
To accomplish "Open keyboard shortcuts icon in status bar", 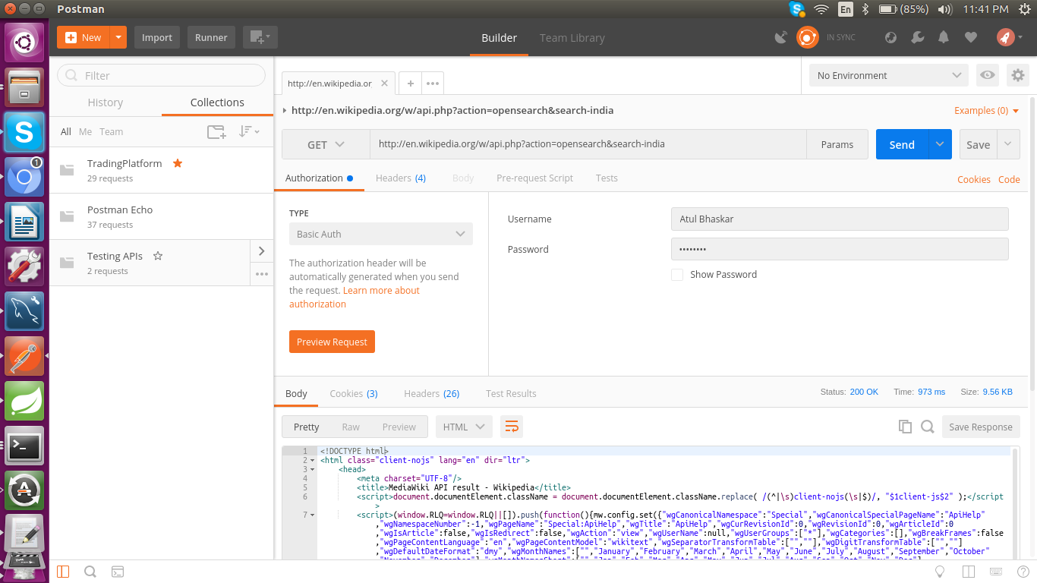I will [995, 572].
